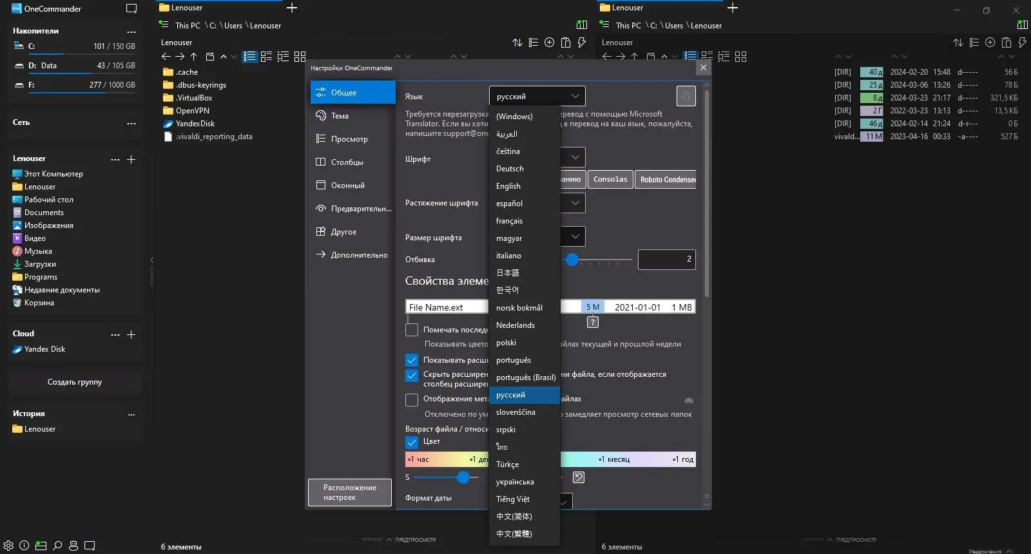The height and width of the screenshot is (554, 1031).
Task: Switch right pane to large grid view
Action: 740,57
